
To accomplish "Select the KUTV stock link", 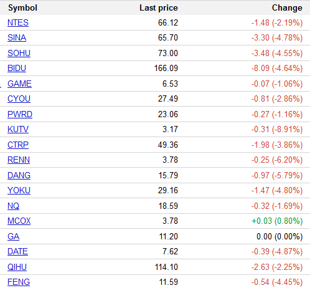I will pyautogui.click(x=18, y=130).
